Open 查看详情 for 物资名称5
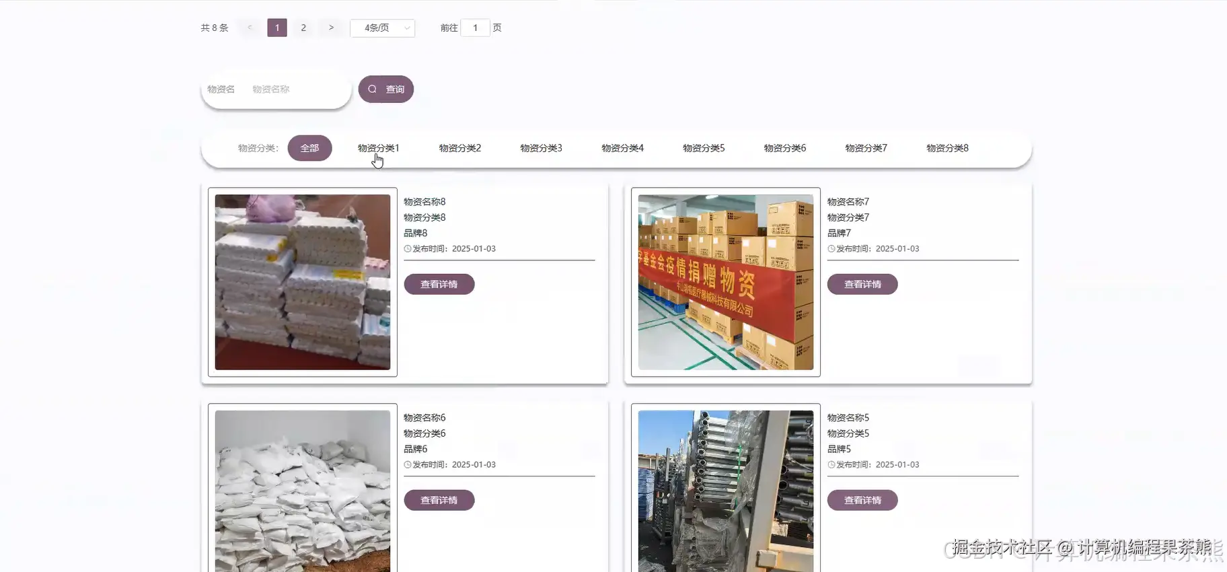 click(x=862, y=500)
